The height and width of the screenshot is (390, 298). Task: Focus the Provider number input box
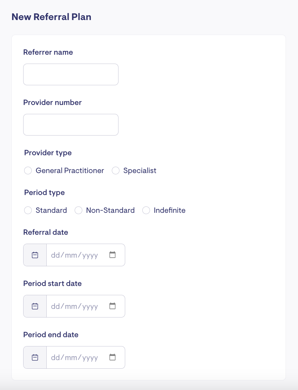coord(71,125)
